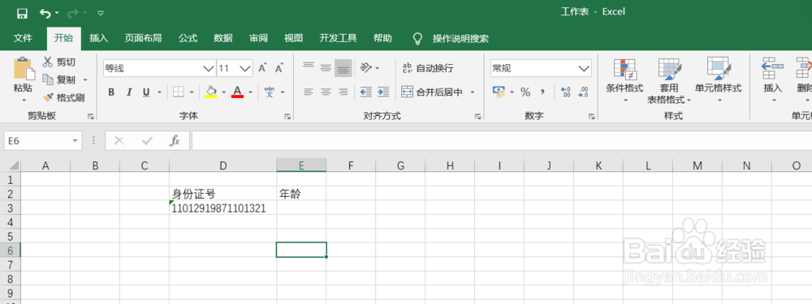Decrease font size with smaller A
This screenshot has height=304, width=812.
279,68
